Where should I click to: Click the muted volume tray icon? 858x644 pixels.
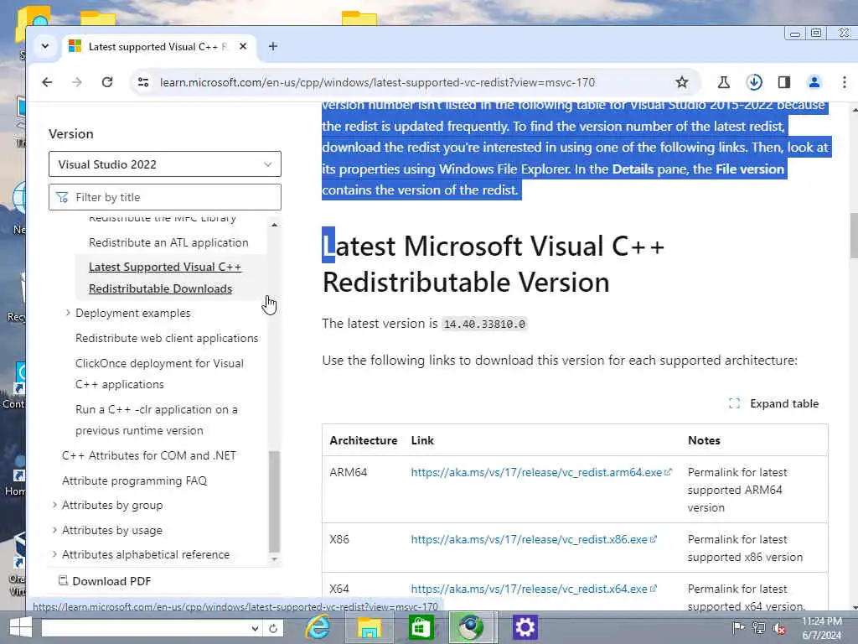[778, 627]
